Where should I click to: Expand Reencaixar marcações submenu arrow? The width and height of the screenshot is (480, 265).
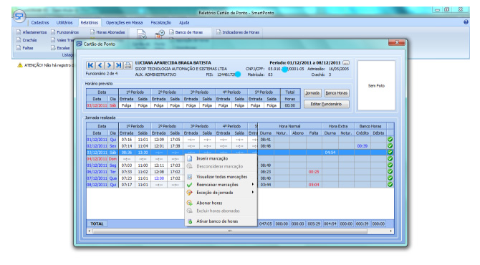click(x=253, y=184)
